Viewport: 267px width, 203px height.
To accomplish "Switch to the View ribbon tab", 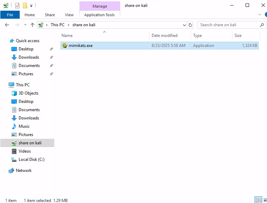I will tap(69, 15).
